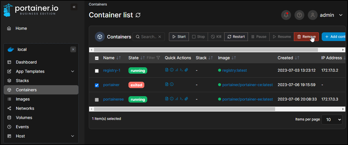
Task: Click the Portainer.io logo
Action: click(x=31, y=10)
